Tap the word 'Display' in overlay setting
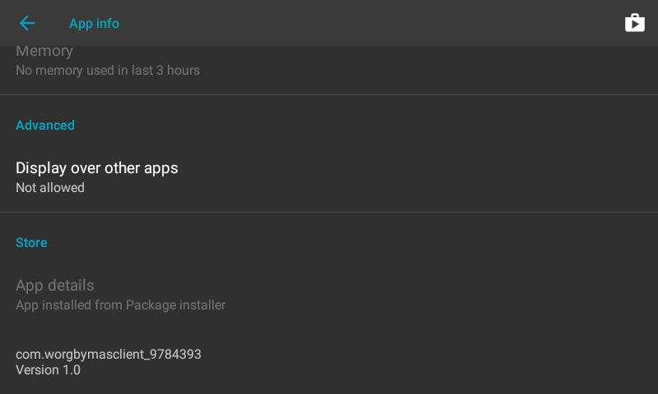The height and width of the screenshot is (394, 658). [x=41, y=168]
